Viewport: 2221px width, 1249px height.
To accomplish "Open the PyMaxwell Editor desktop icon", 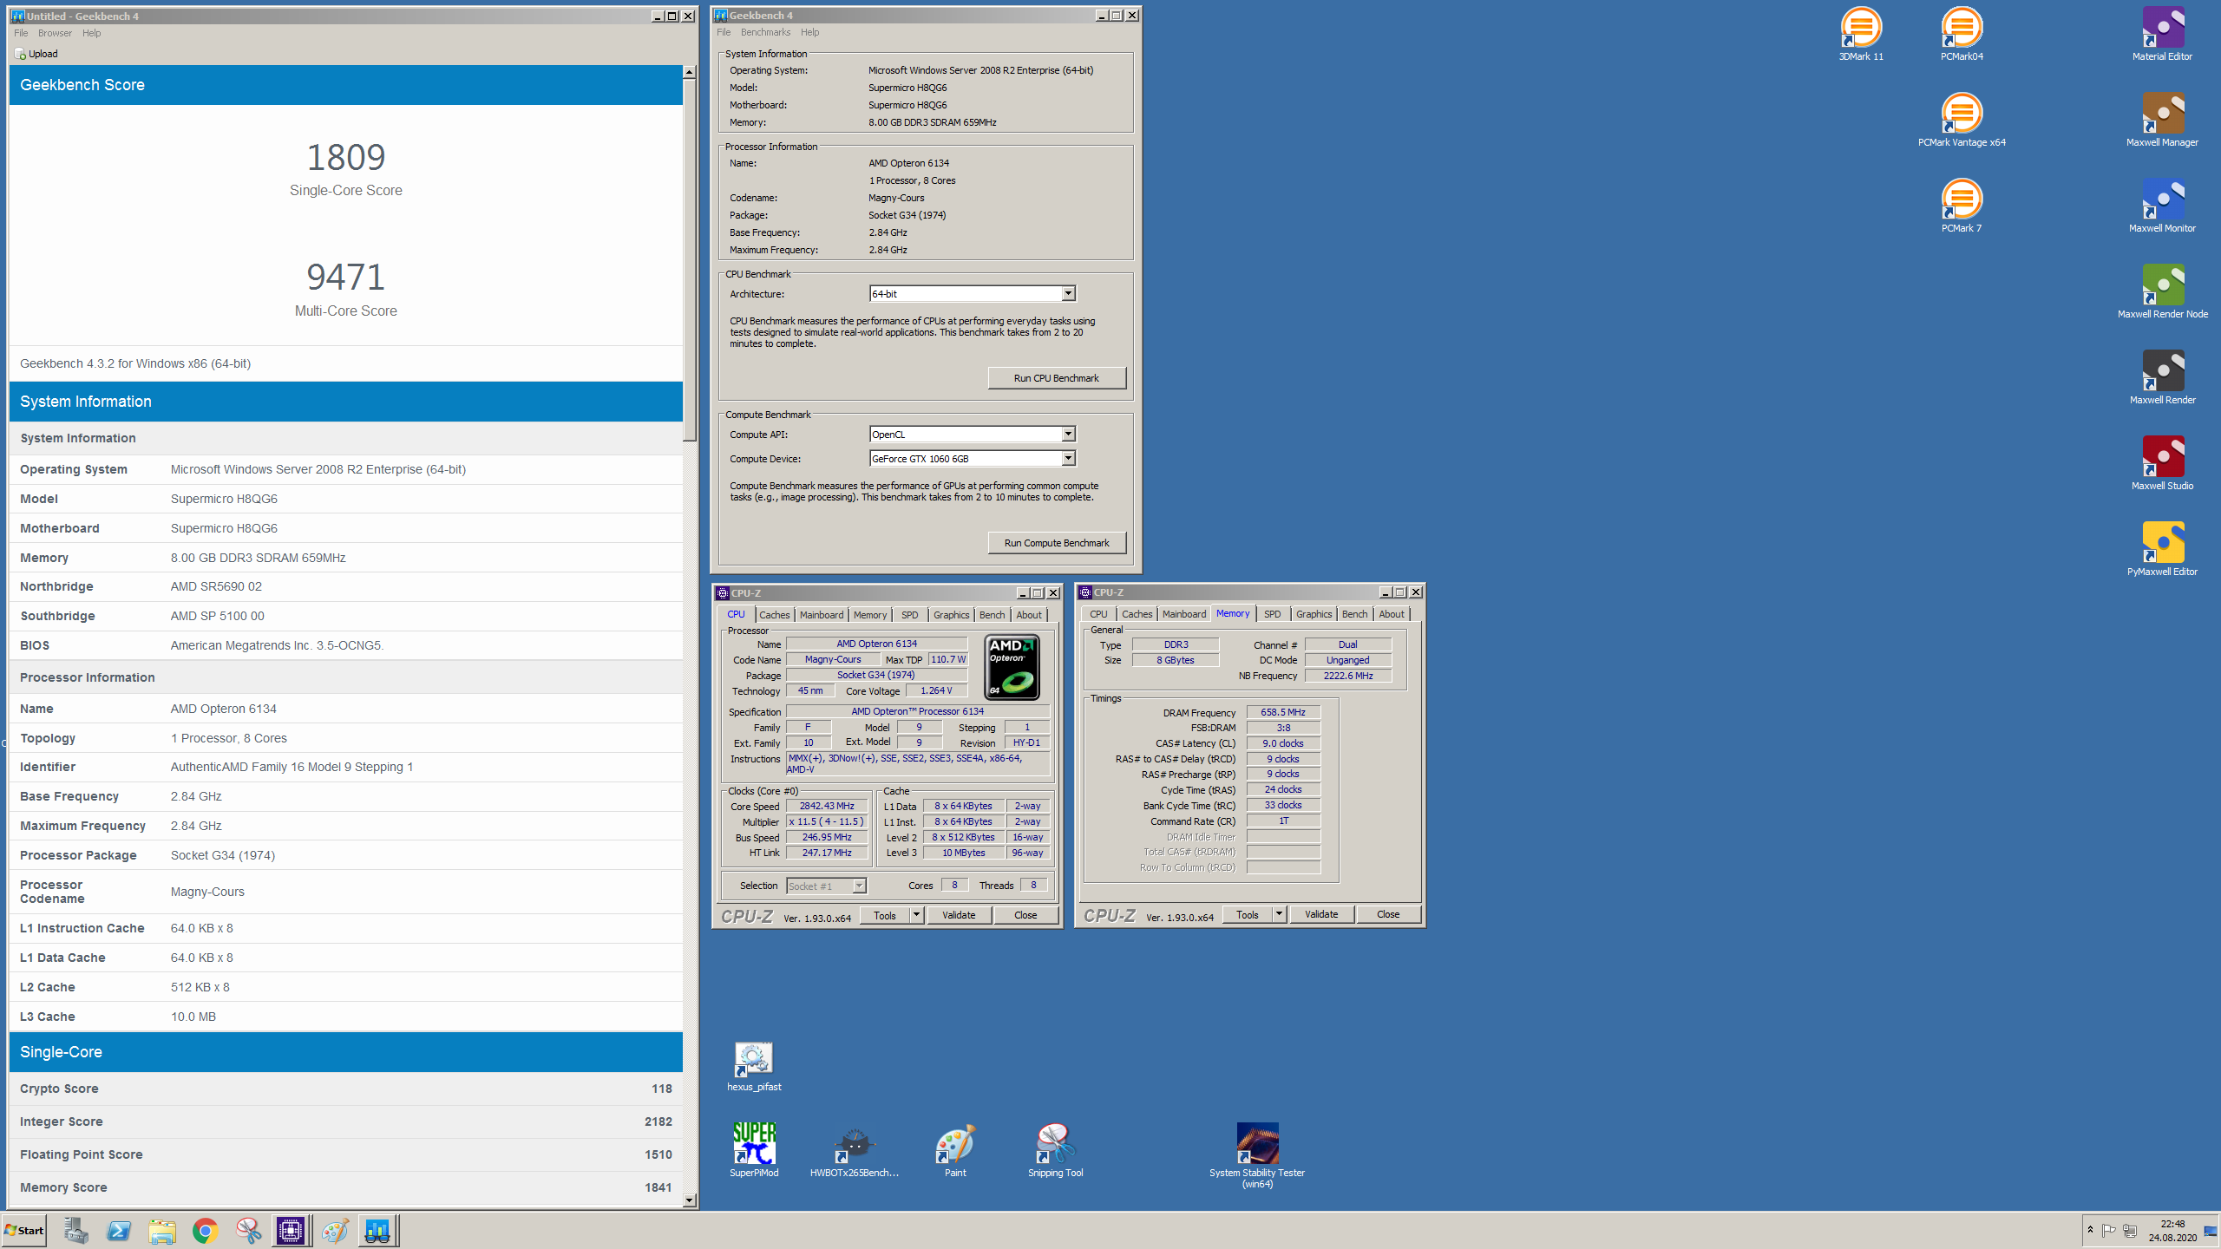I will 2162,550.
